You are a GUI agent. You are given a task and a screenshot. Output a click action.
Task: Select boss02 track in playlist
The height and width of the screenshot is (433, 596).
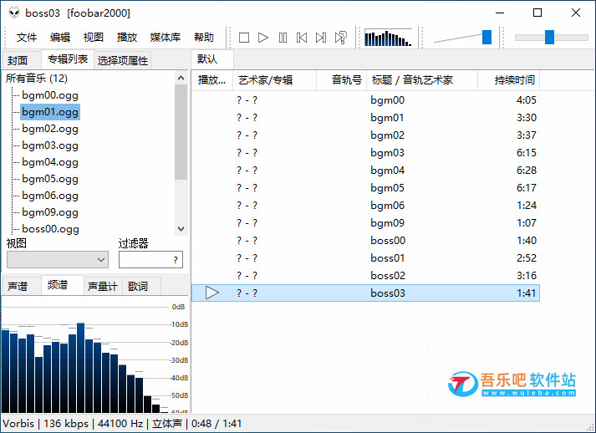point(365,275)
